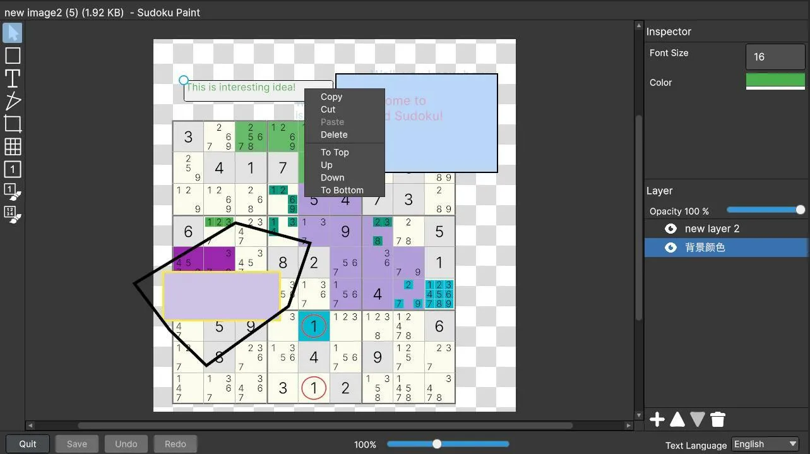Image resolution: width=810 pixels, height=454 pixels.
Task: Activate the crop tool
Action: [x=13, y=124]
